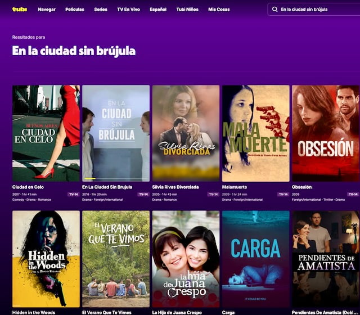Click the En la ciudad sin brújula results heading
Image resolution: width=360 pixels, height=315 pixels.
[x=74, y=51]
